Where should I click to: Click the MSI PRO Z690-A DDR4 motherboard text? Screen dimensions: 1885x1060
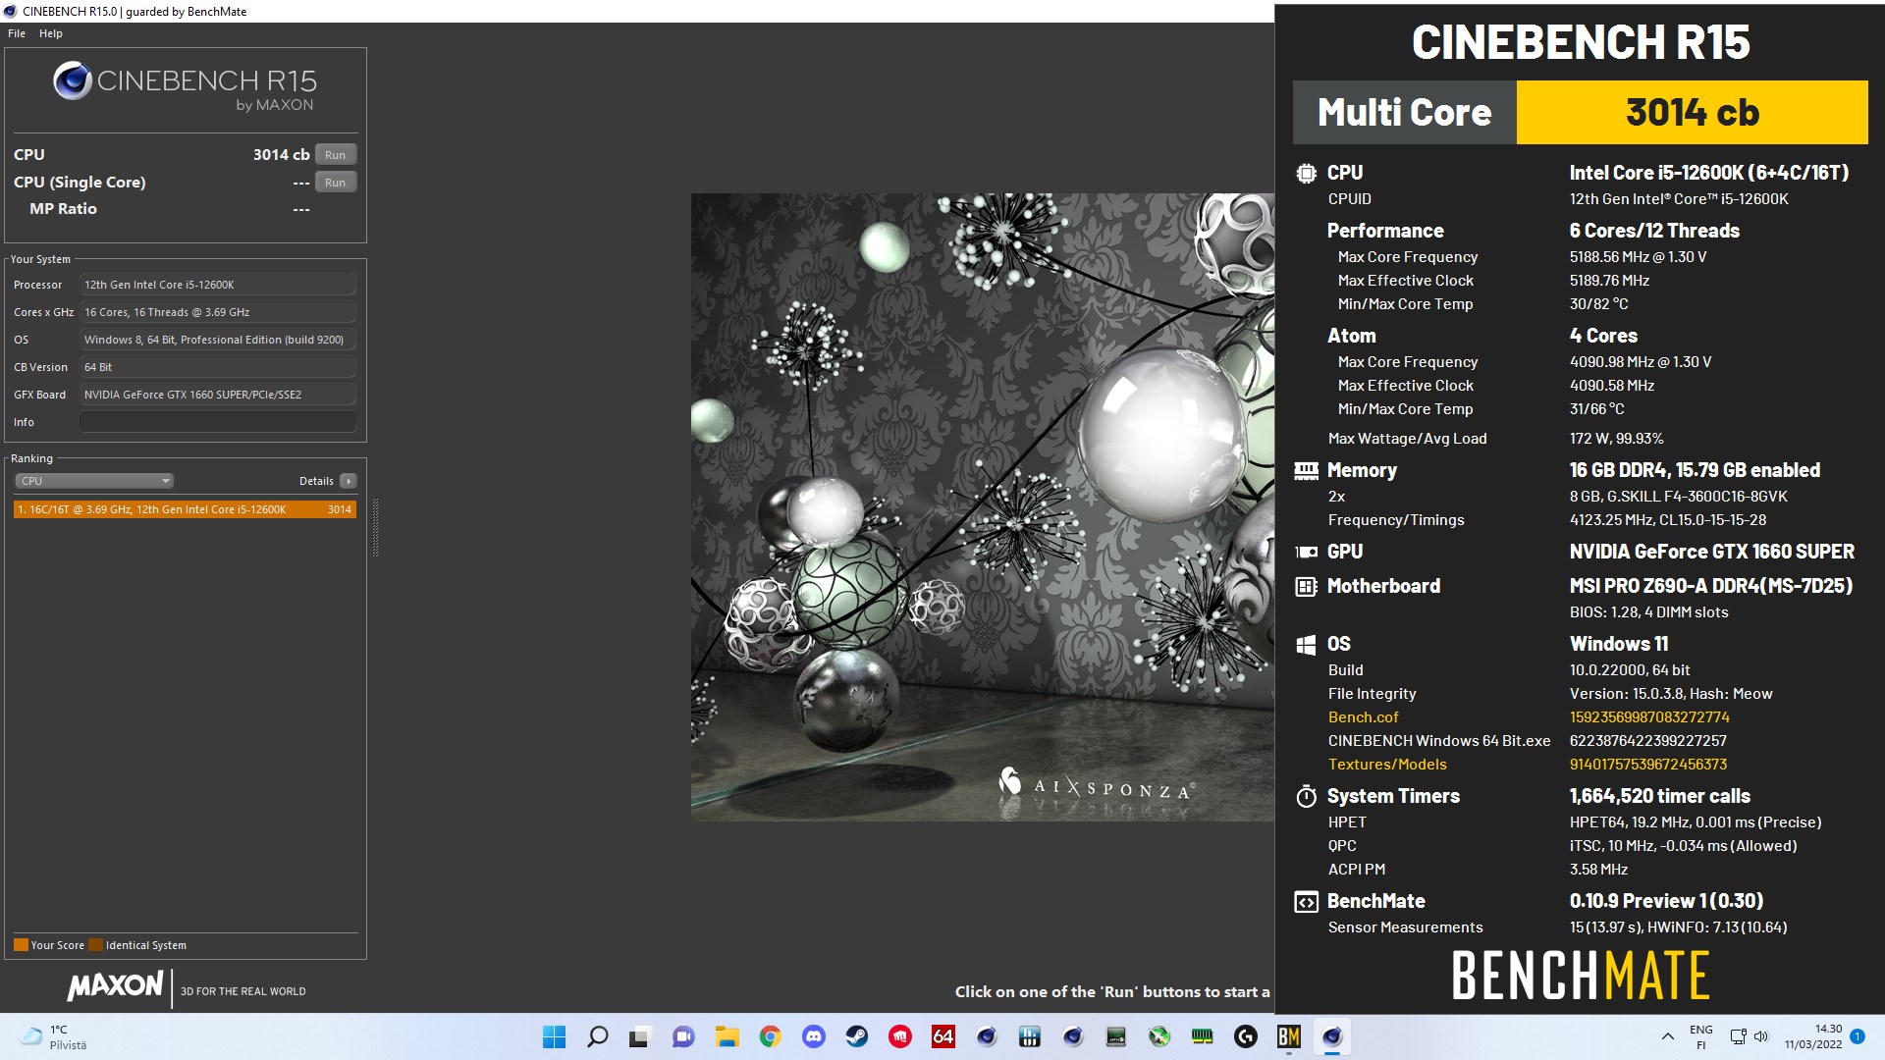pos(1710,586)
